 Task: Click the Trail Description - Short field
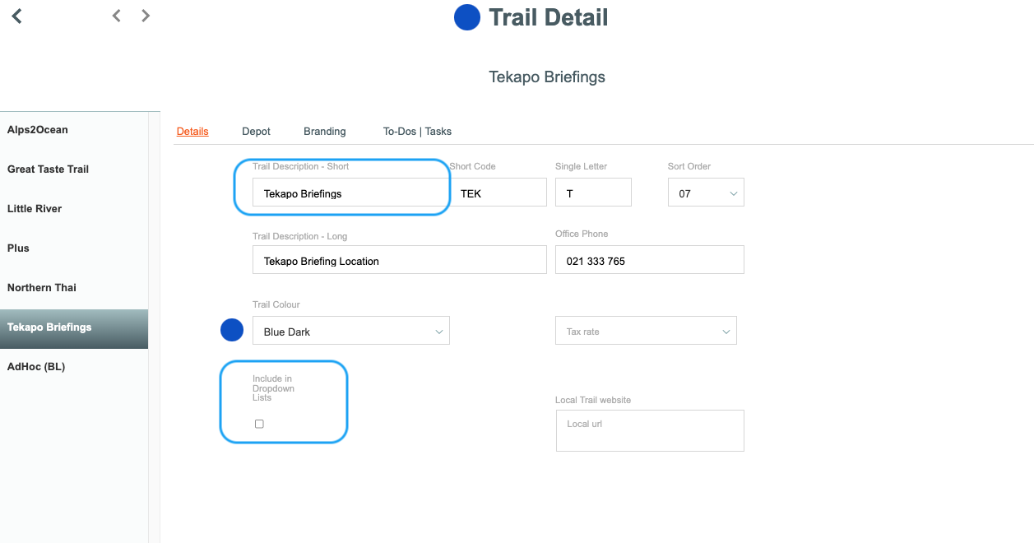351,193
